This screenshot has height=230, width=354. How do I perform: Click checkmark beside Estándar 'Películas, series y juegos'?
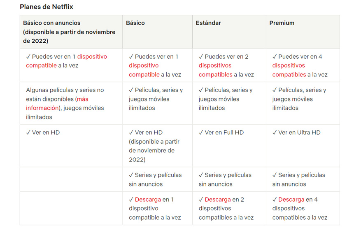point(201,90)
